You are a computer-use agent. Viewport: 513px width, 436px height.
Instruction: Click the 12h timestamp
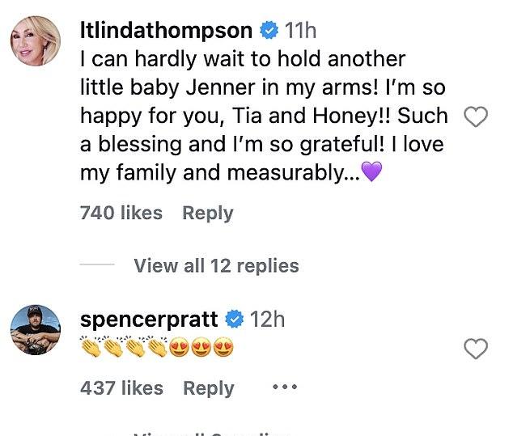[267, 320]
